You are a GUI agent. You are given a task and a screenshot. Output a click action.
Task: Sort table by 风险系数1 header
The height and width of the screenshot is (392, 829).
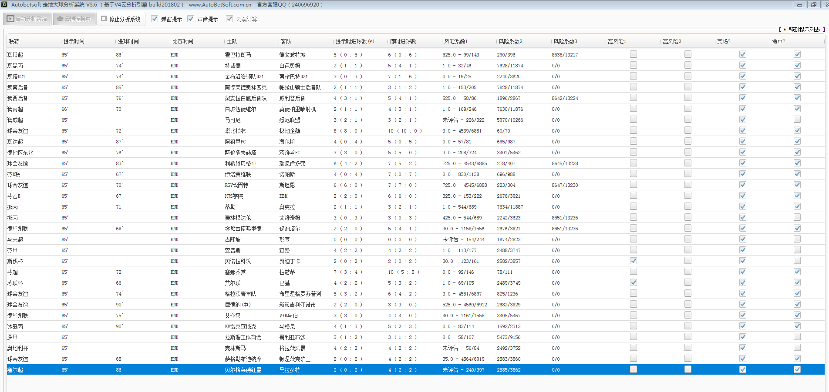pyautogui.click(x=456, y=41)
